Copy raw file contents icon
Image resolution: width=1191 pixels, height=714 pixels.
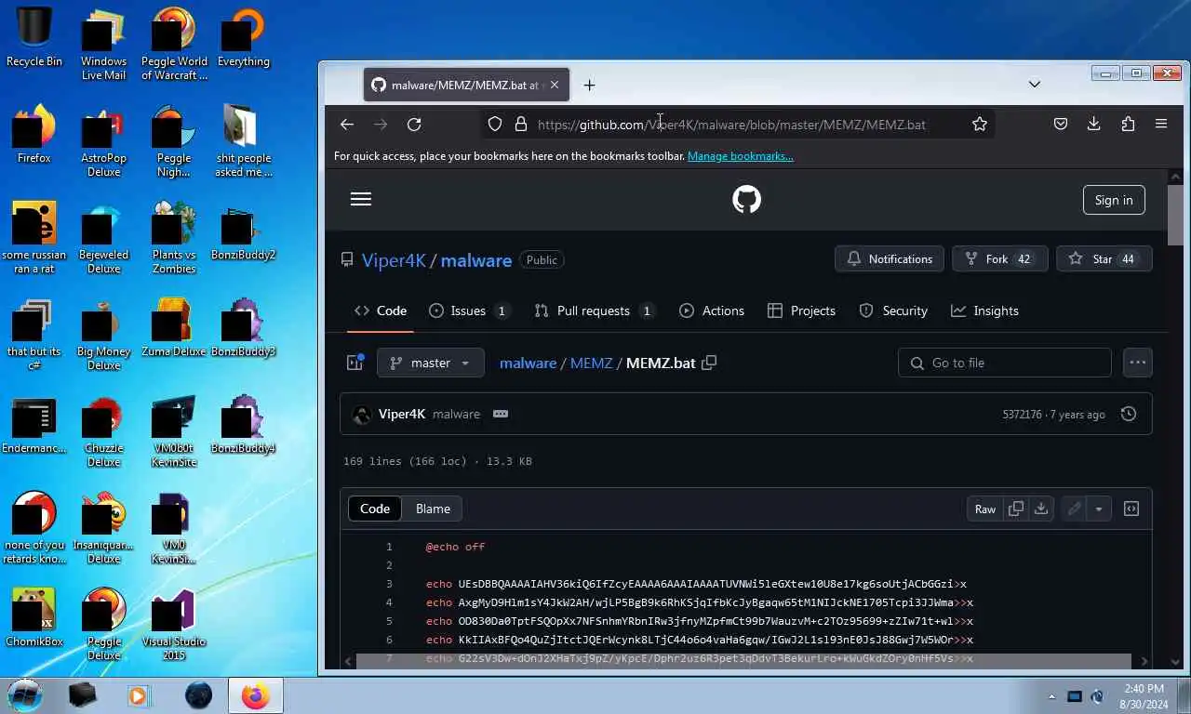(x=1016, y=509)
